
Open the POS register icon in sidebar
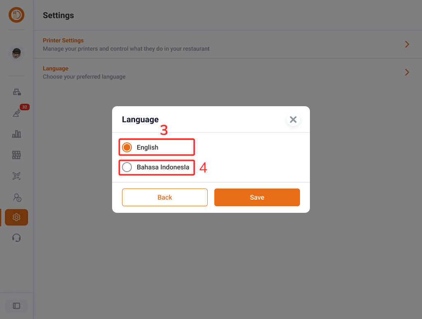pos(16,92)
